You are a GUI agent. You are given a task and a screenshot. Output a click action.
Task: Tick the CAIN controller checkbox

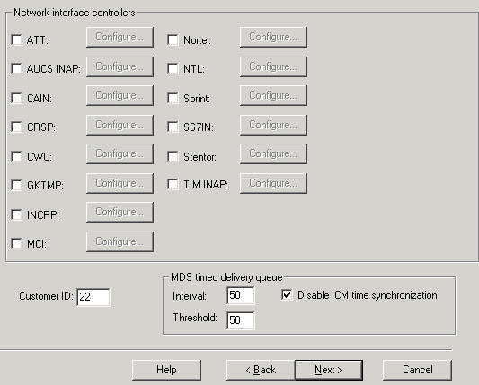16,98
